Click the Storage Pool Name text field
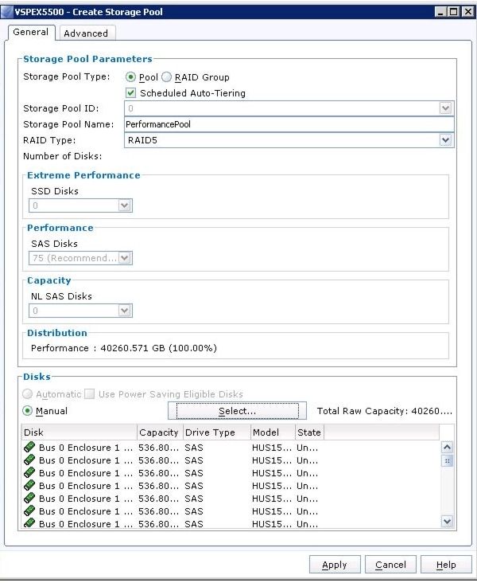 point(288,124)
